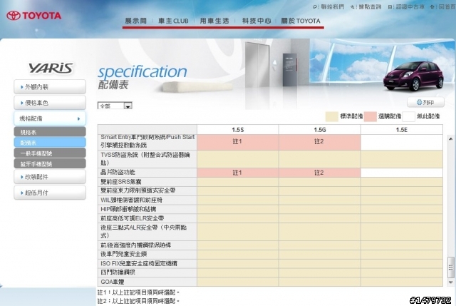Click 註2 in the Smart Entry row
This screenshot has width=456, height=306.
coord(319,141)
